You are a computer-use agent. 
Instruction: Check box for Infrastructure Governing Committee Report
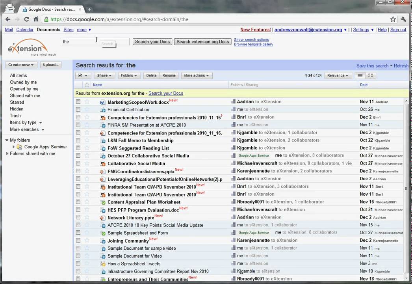pos(78,271)
